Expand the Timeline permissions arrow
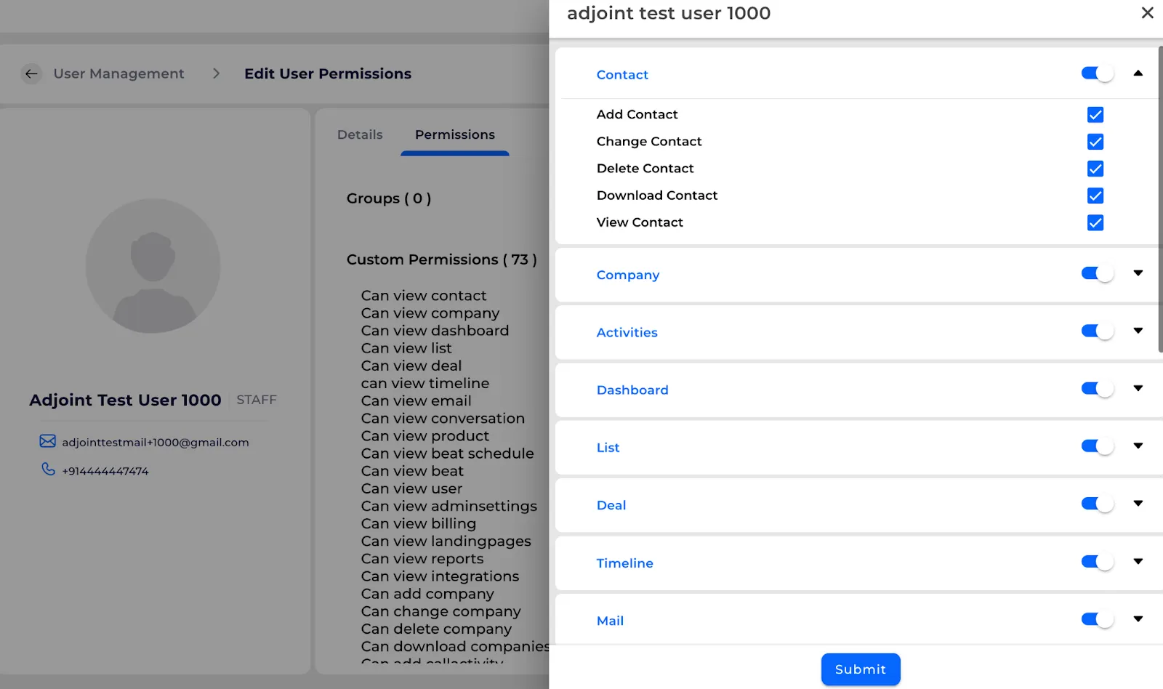The image size is (1163, 689). pos(1138,561)
